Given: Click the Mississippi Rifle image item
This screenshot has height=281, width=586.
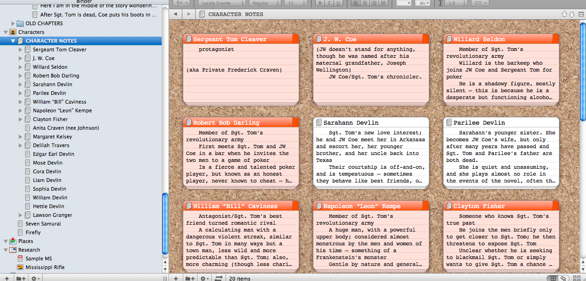Looking at the screenshot, I should click(45, 267).
